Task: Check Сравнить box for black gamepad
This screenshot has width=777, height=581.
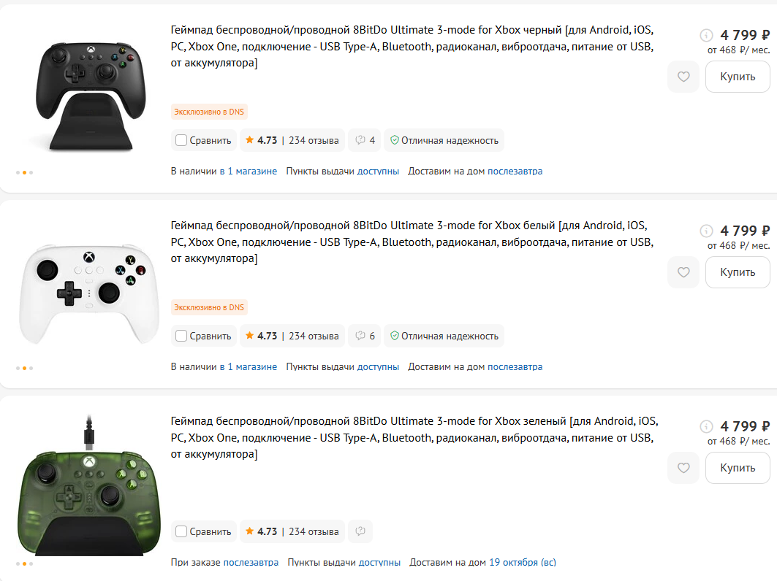Action: [181, 140]
